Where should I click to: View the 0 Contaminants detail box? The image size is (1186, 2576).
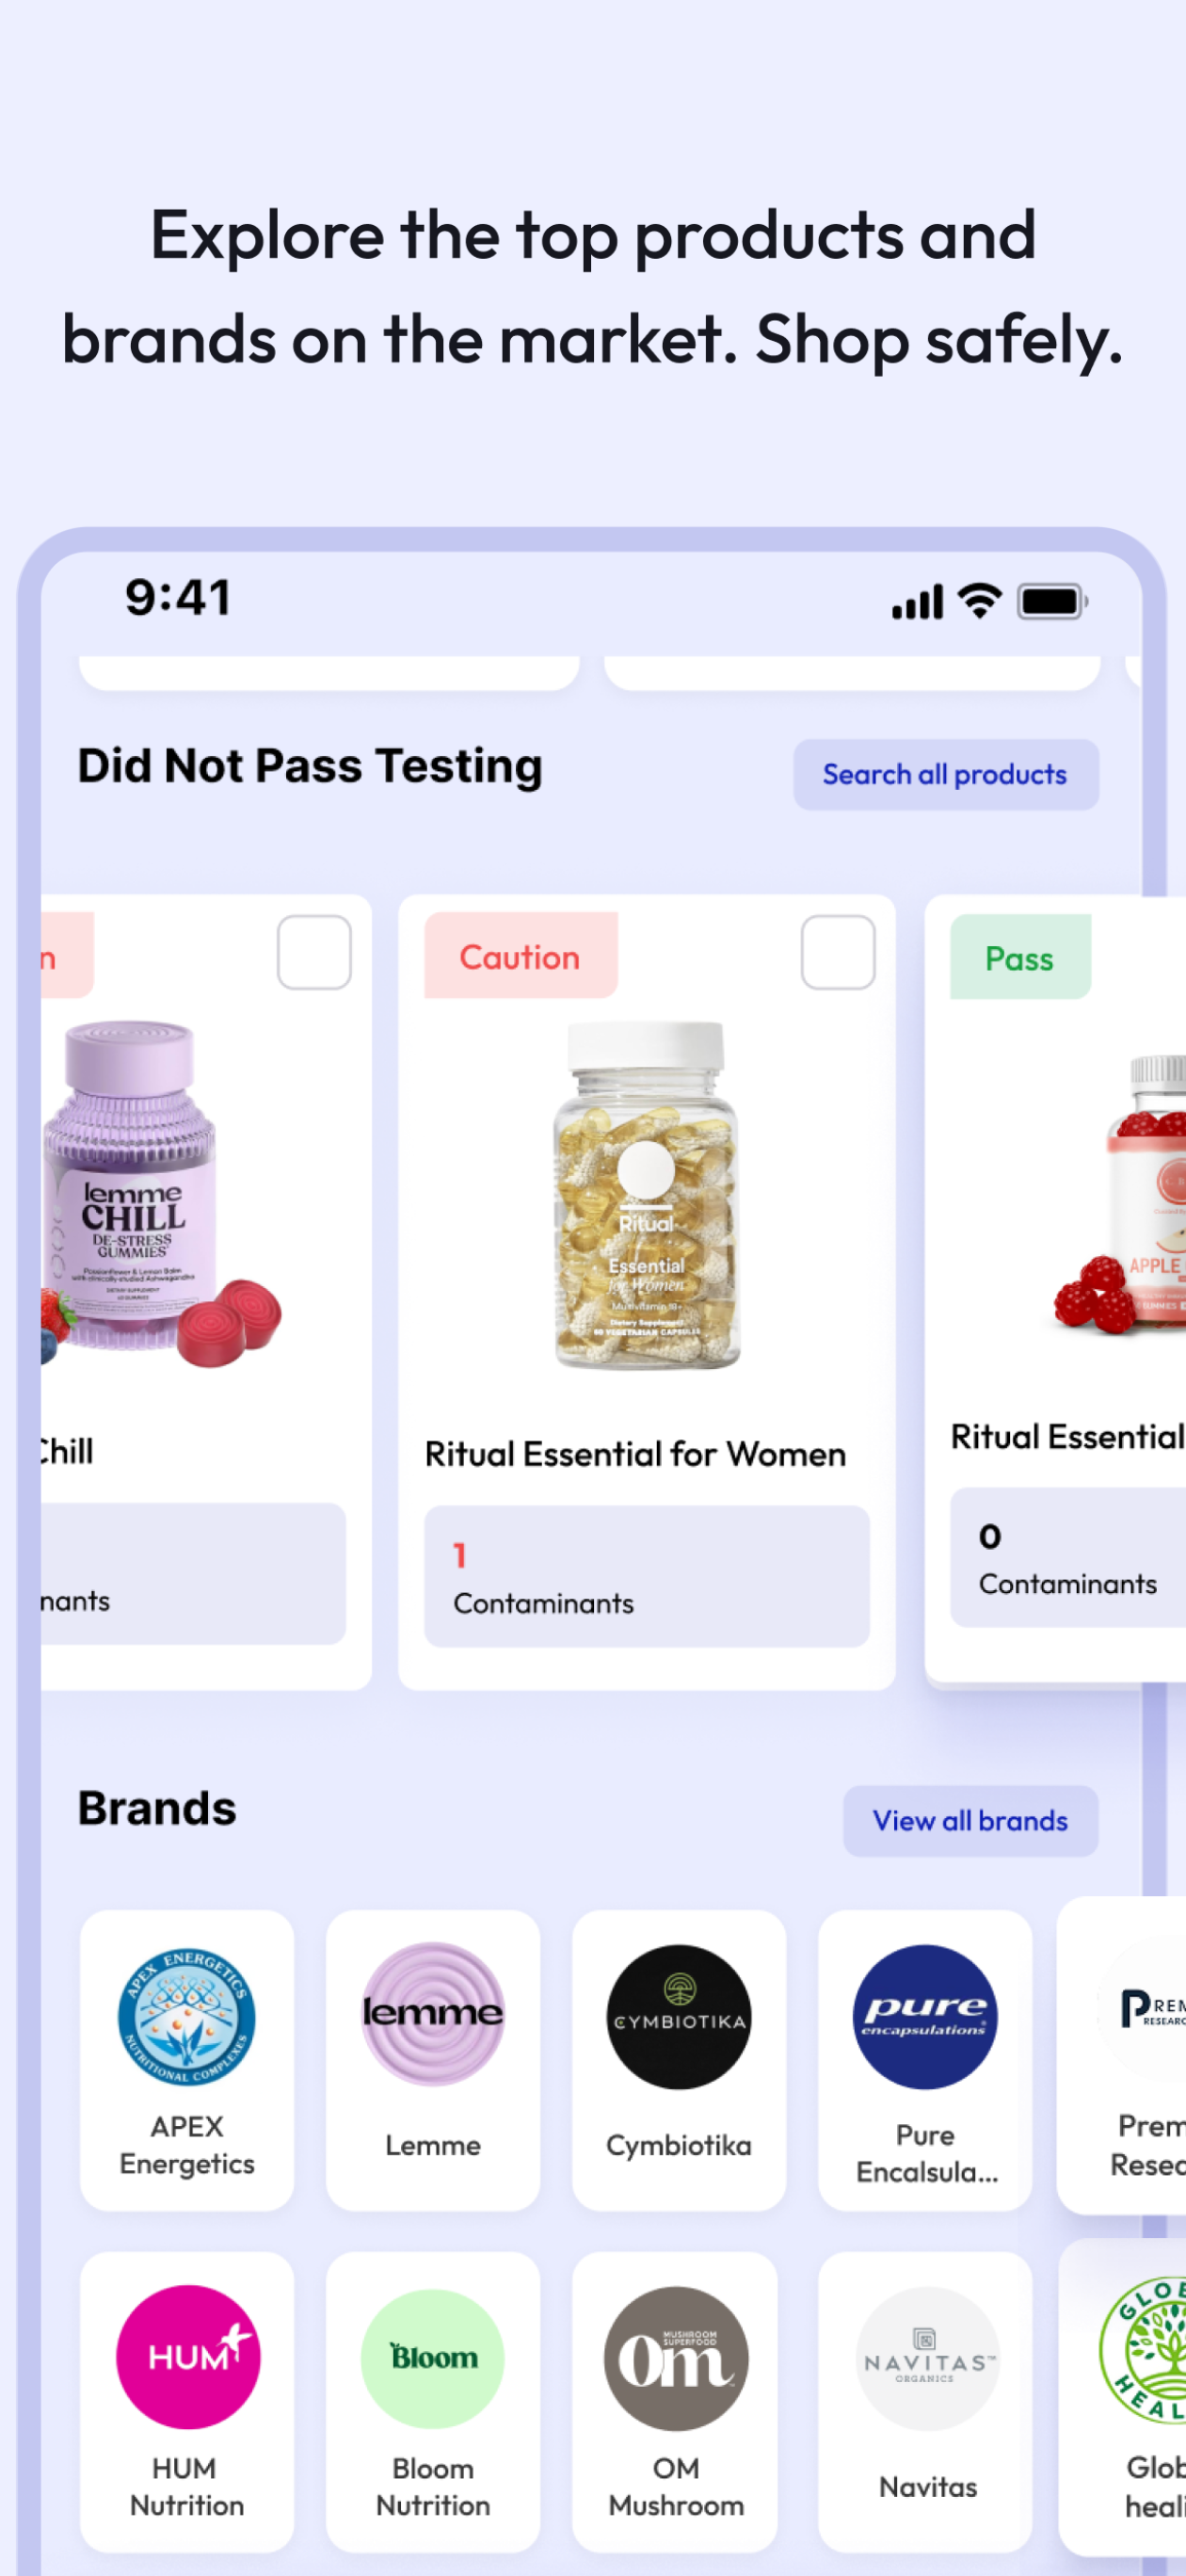(1068, 1558)
